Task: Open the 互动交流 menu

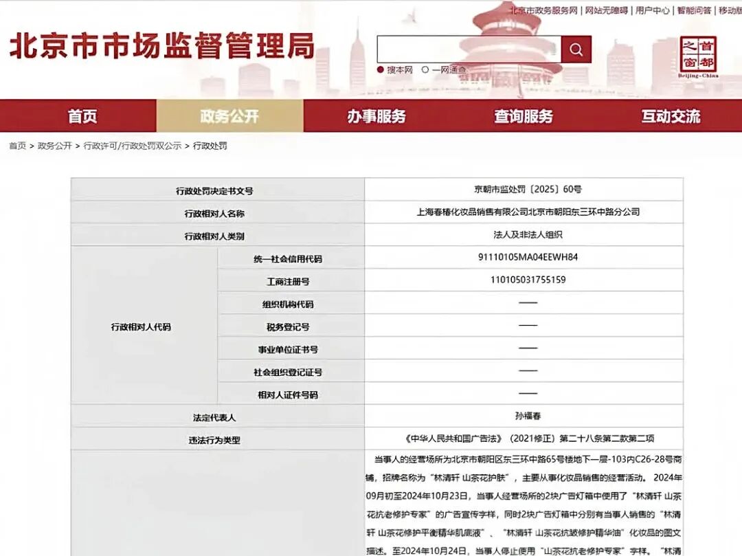Action: pyautogui.click(x=671, y=116)
